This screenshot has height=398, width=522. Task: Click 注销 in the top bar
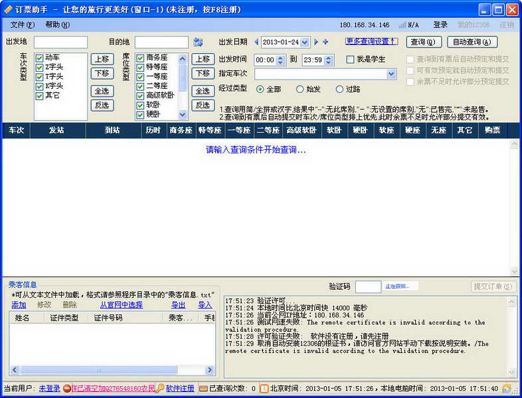click(x=507, y=25)
